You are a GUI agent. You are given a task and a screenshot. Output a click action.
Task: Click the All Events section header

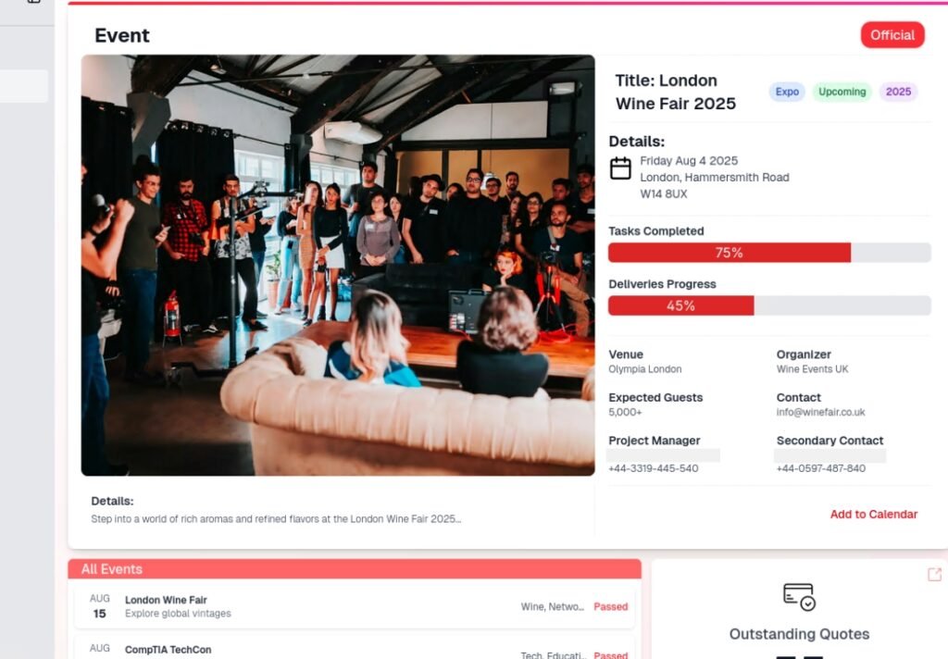coord(355,569)
